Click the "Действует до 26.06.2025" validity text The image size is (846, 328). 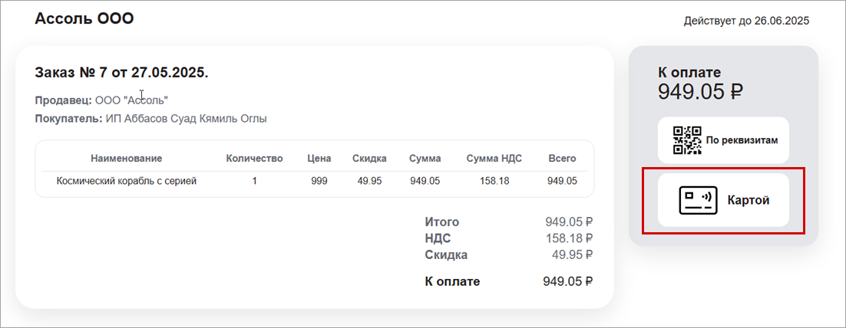click(x=746, y=21)
